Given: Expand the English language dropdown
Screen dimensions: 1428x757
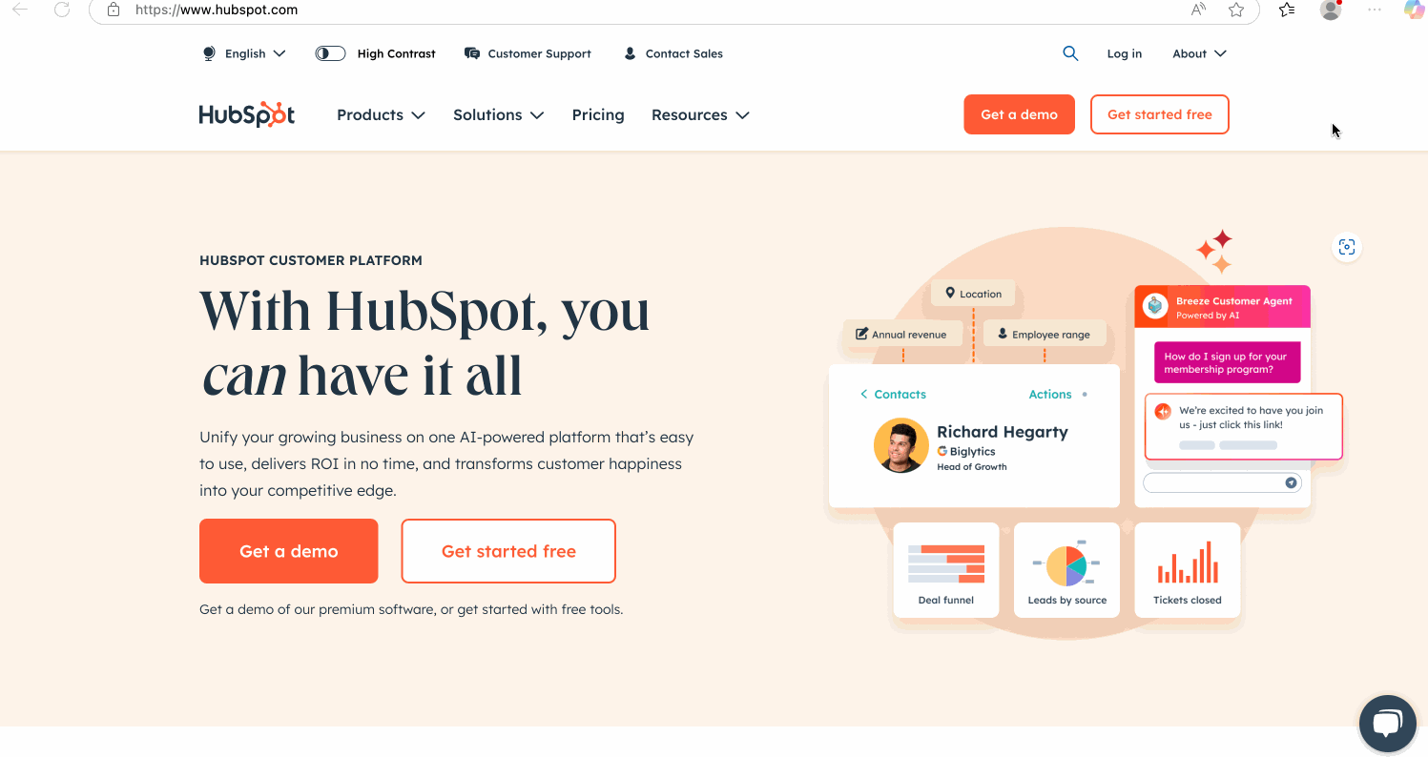Looking at the screenshot, I should (x=244, y=53).
